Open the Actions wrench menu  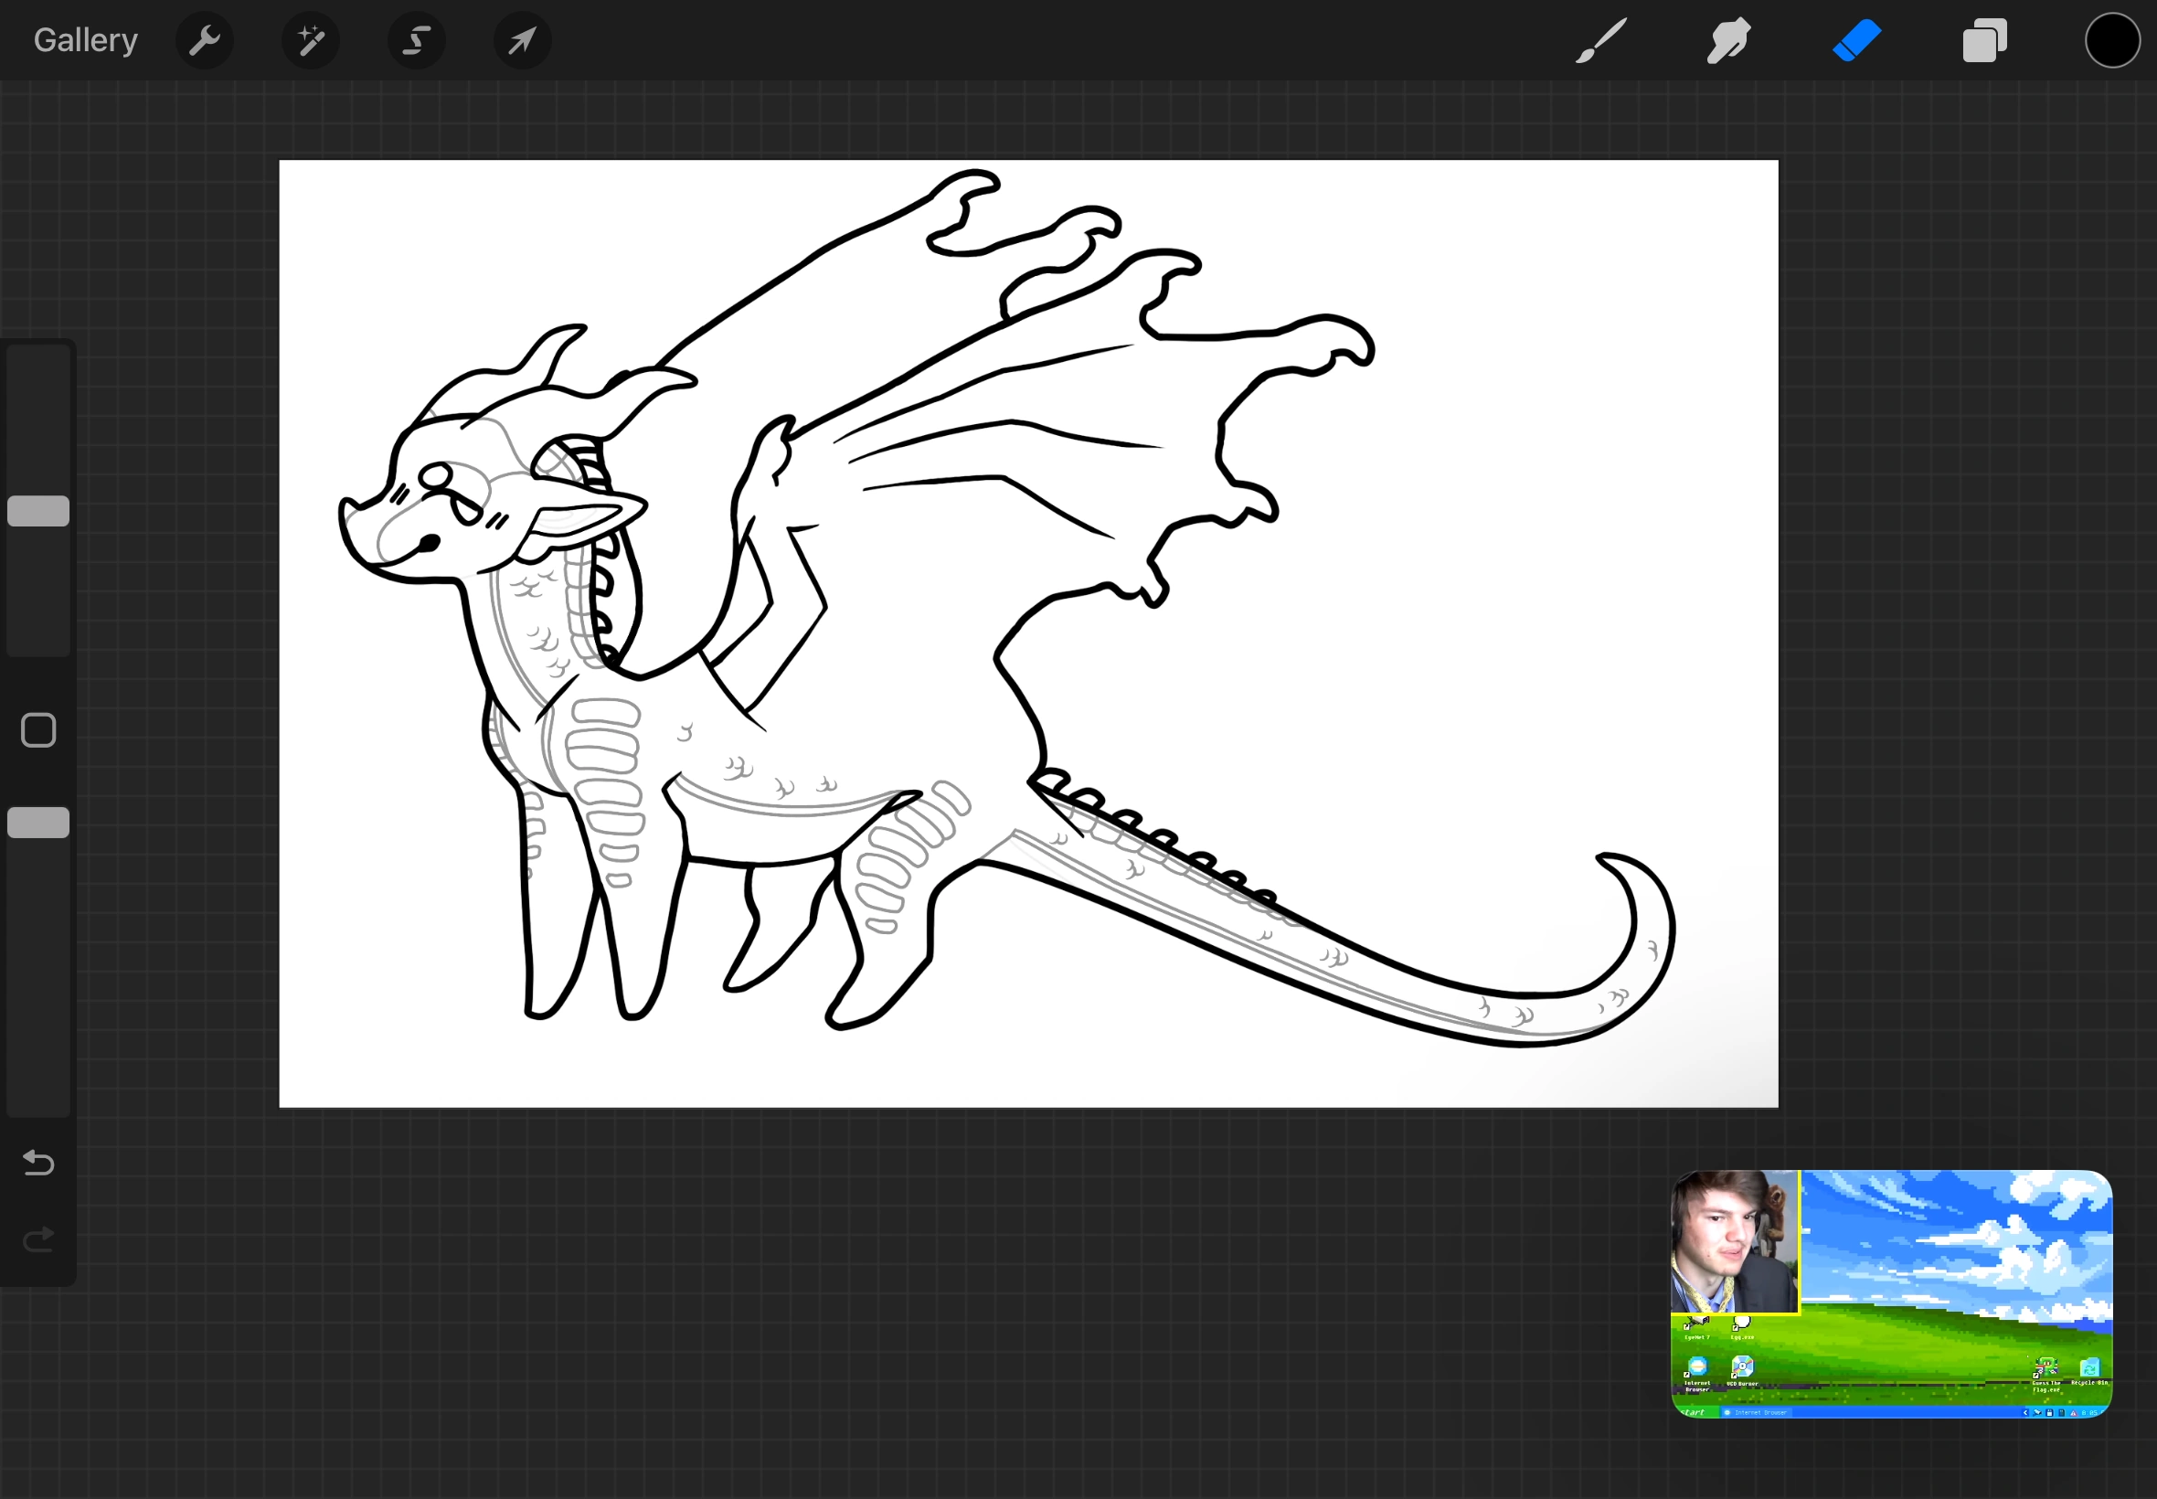coord(204,40)
